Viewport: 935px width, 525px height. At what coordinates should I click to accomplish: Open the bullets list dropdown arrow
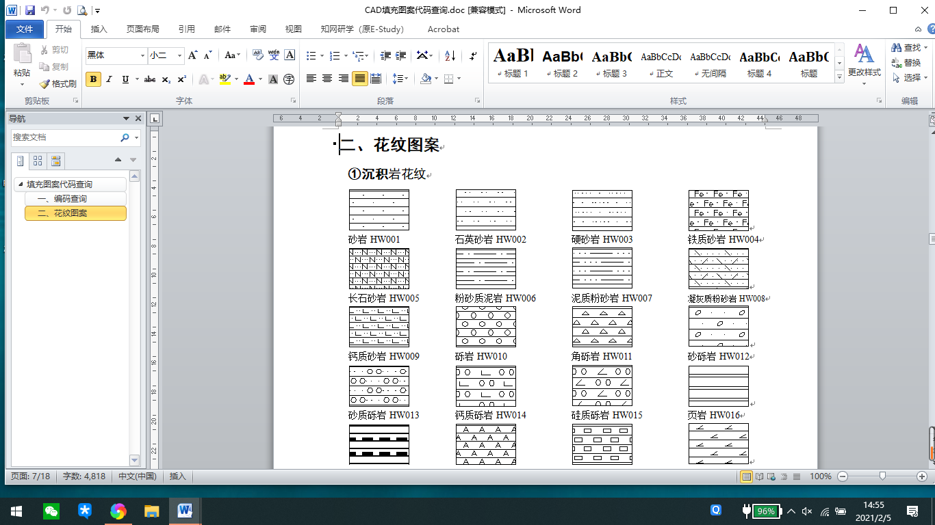pyautogui.click(x=322, y=55)
